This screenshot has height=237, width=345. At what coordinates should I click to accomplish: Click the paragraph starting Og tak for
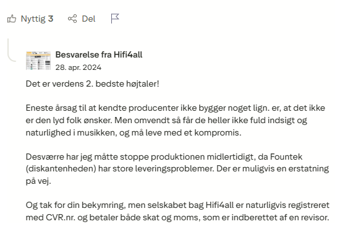177,211
